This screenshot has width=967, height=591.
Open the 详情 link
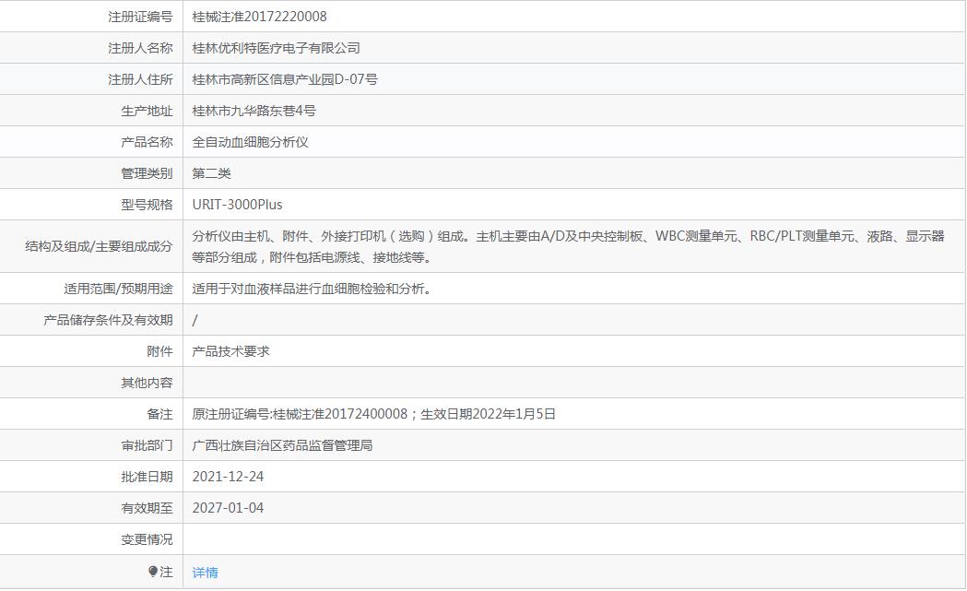pyautogui.click(x=205, y=573)
